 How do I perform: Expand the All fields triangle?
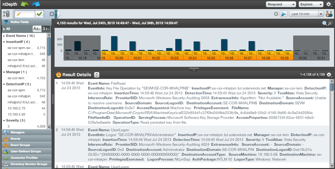[4, 29]
